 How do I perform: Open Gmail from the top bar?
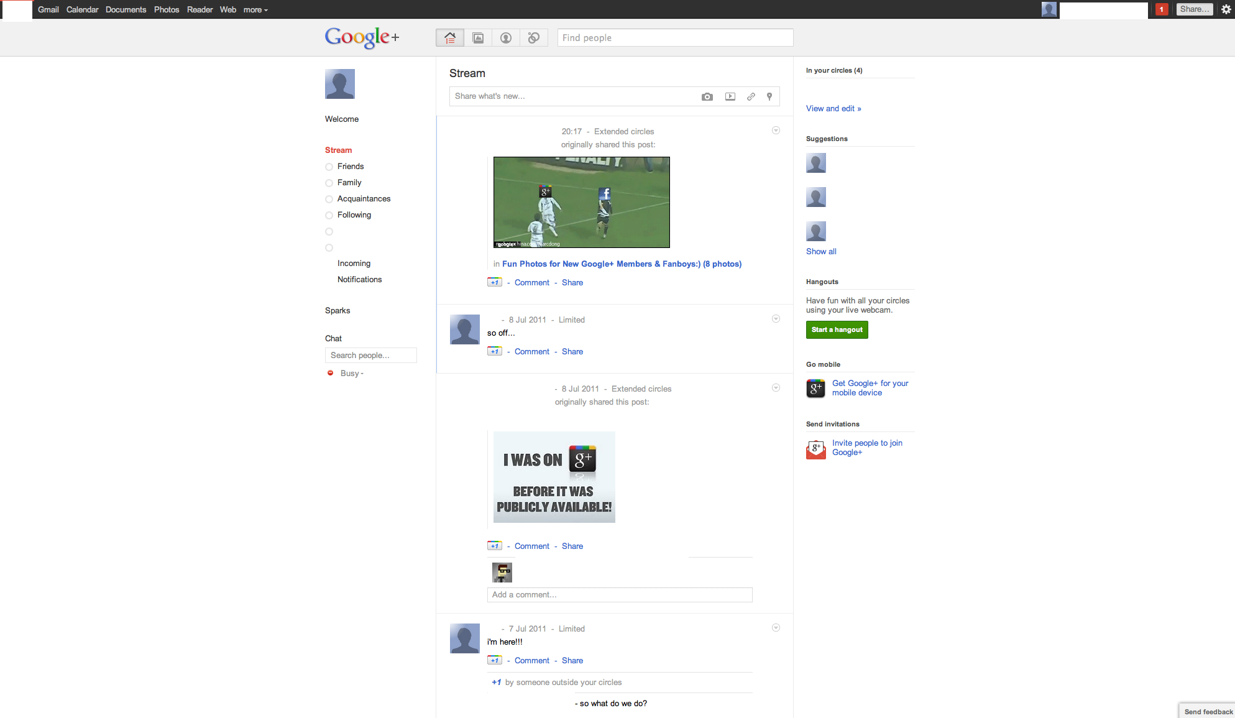[x=48, y=9]
